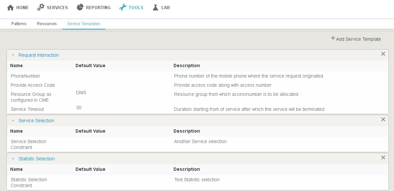Click the Reporting pie chart icon

pyautogui.click(x=80, y=7)
